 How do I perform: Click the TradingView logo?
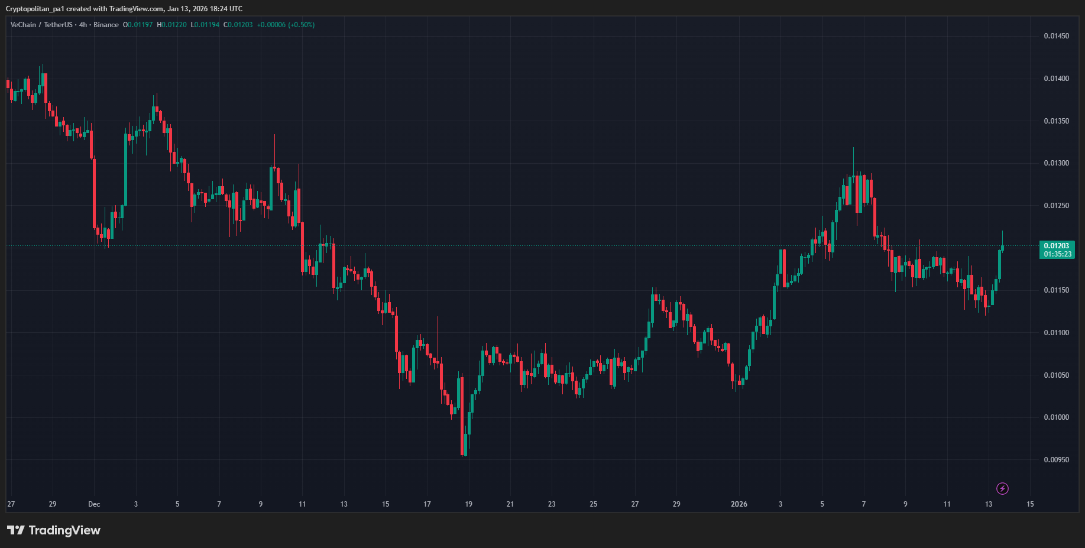tap(53, 530)
